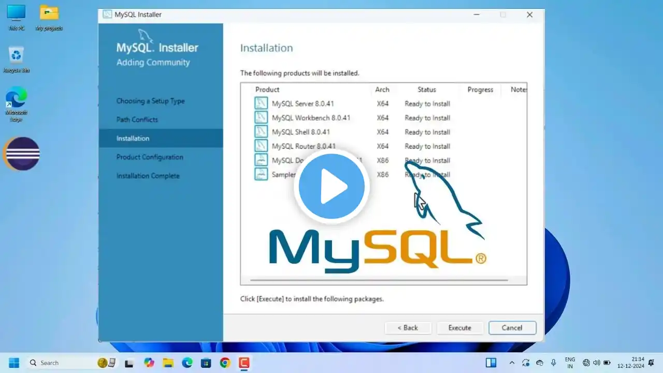Click the Status column header
Screen dimensions: 663x373
click(x=427, y=90)
